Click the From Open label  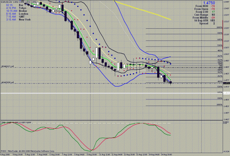[x=201, y=9]
